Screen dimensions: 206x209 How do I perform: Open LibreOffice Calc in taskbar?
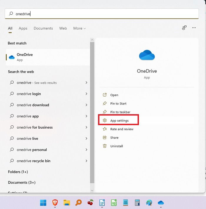[x=114, y=203]
